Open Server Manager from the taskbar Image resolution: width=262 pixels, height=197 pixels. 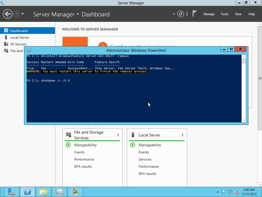tap(12, 192)
